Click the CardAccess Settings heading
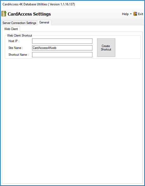 point(29,14)
